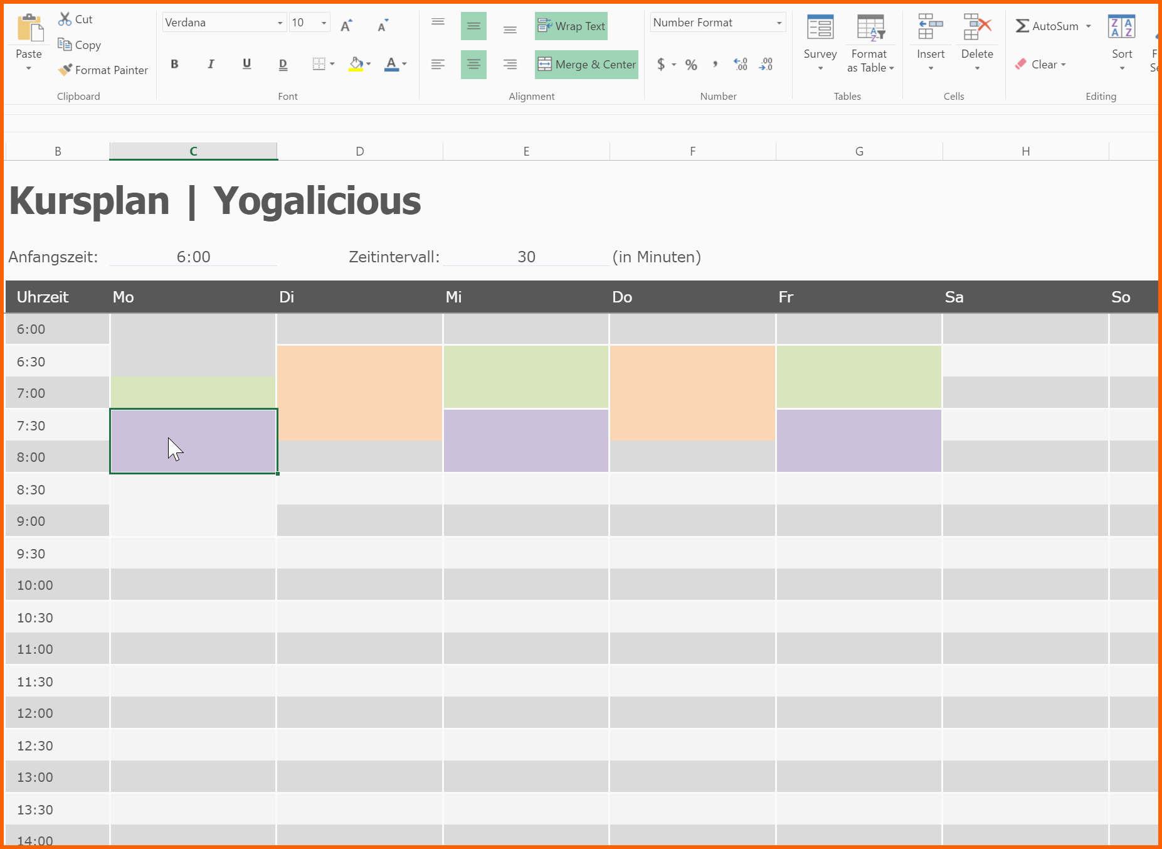Activate the Format Painter
Image resolution: width=1162 pixels, height=849 pixels.
103,70
